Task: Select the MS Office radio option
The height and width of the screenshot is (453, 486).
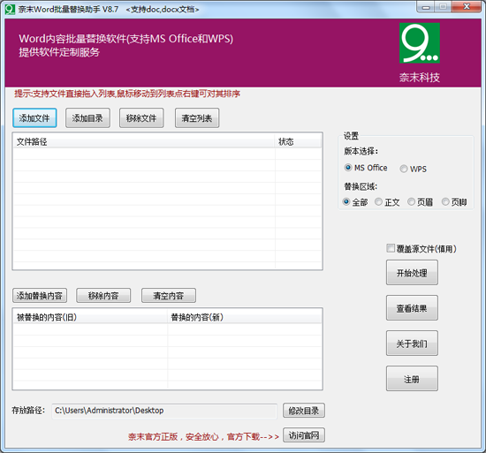Action: click(348, 168)
